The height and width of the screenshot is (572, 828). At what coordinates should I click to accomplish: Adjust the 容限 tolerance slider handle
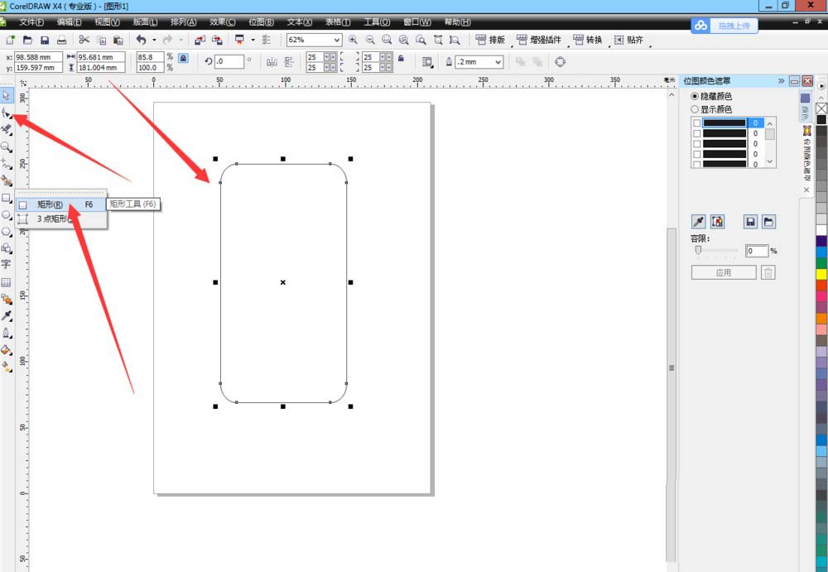pos(698,250)
